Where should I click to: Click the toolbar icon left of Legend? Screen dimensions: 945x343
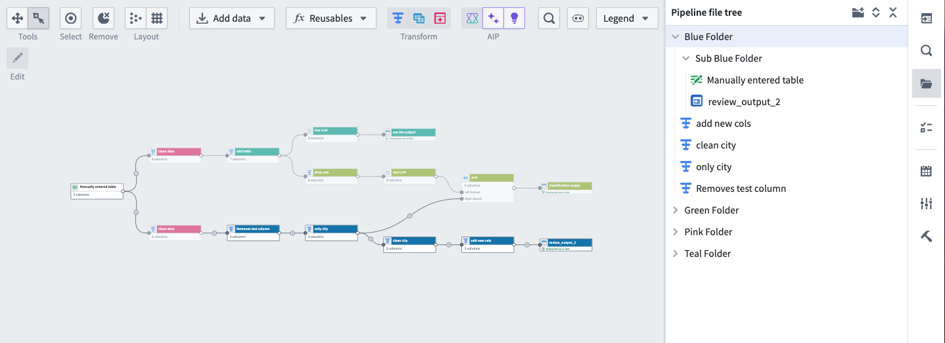coord(578,18)
